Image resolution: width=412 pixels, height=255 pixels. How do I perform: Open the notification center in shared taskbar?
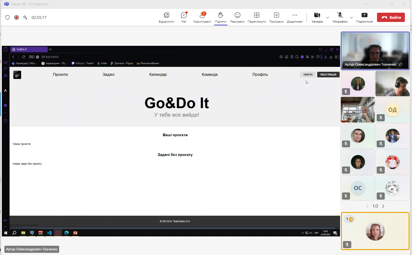[x=335, y=233]
